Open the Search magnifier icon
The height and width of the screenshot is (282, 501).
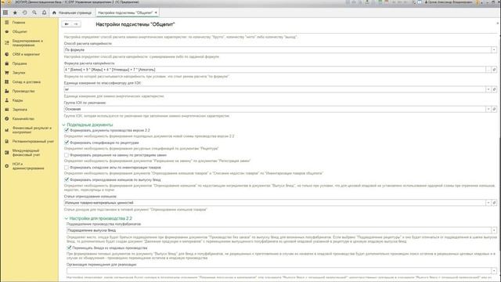click(x=34, y=13)
